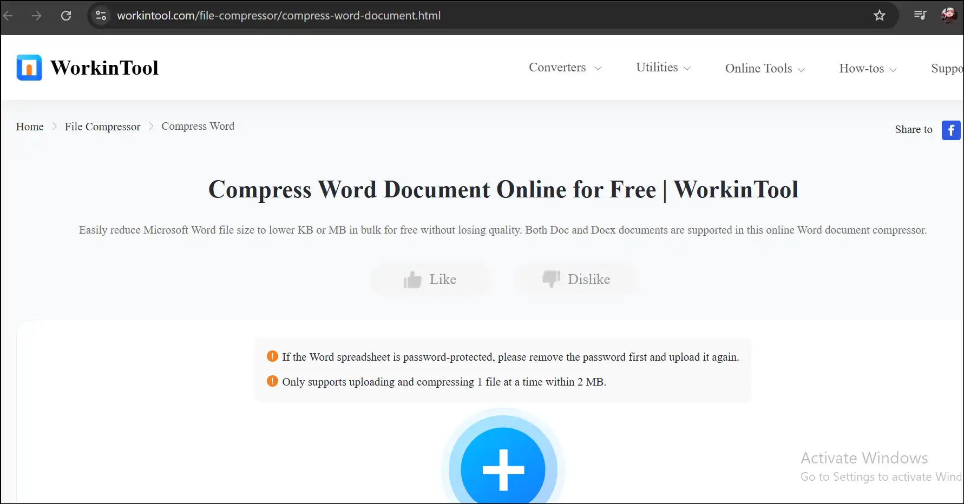Open the media control icon in toolbar
The image size is (964, 504).
[920, 15]
